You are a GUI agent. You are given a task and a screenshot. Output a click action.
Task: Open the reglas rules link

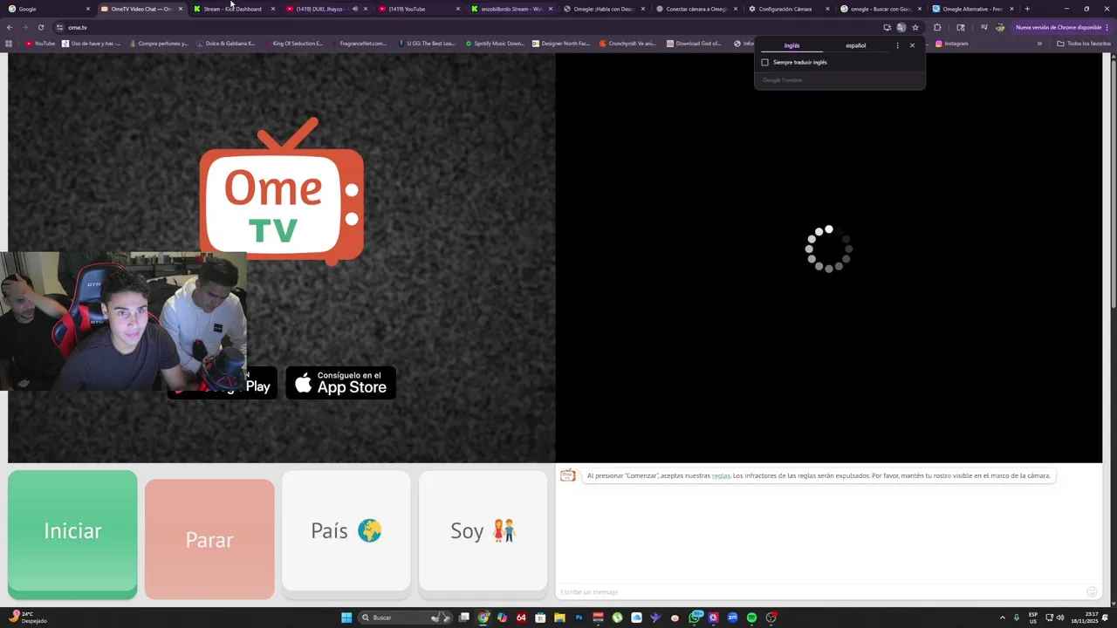721,475
